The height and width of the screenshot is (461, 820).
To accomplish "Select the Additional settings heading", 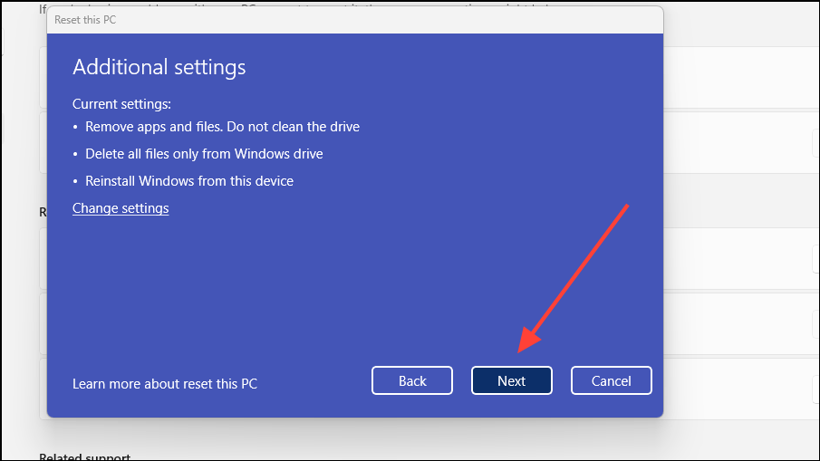I will pyautogui.click(x=159, y=67).
